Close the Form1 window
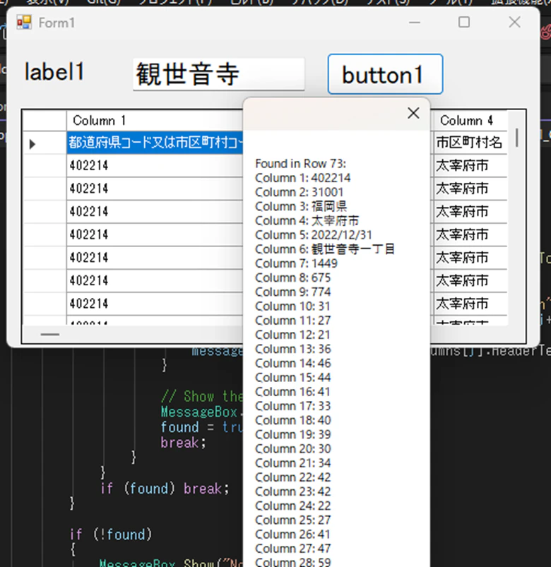The width and height of the screenshot is (551, 567). coord(514,23)
